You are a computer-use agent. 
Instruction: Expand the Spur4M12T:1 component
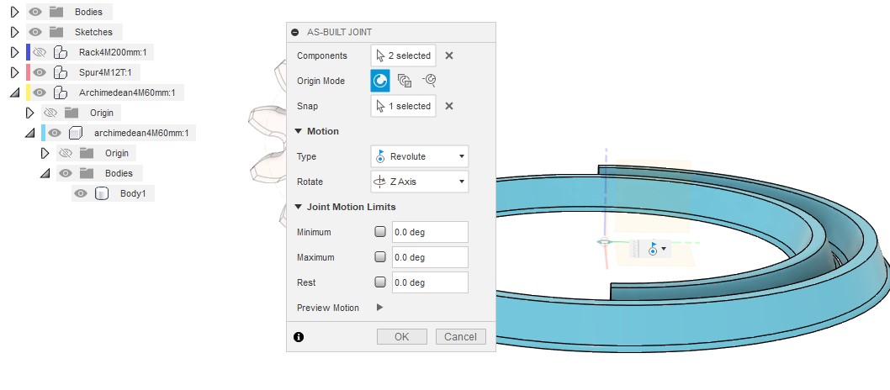[14, 72]
